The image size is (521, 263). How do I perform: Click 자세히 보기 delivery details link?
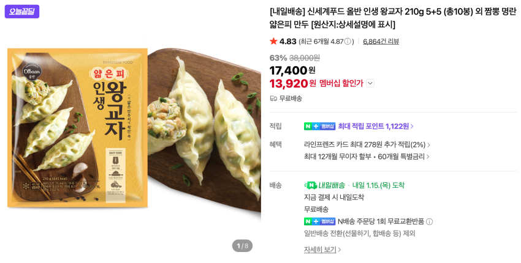322,250
